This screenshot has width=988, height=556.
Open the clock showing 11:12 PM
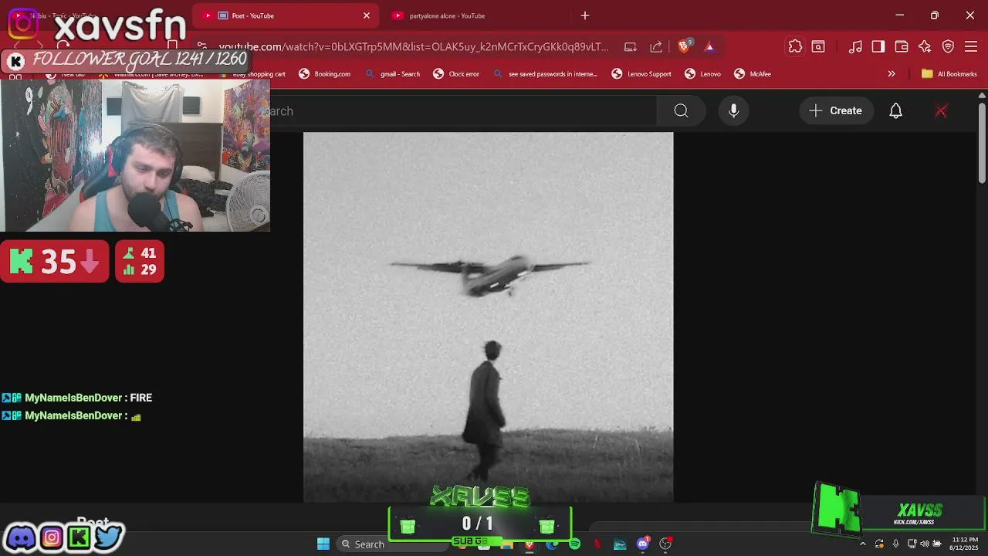point(964,544)
